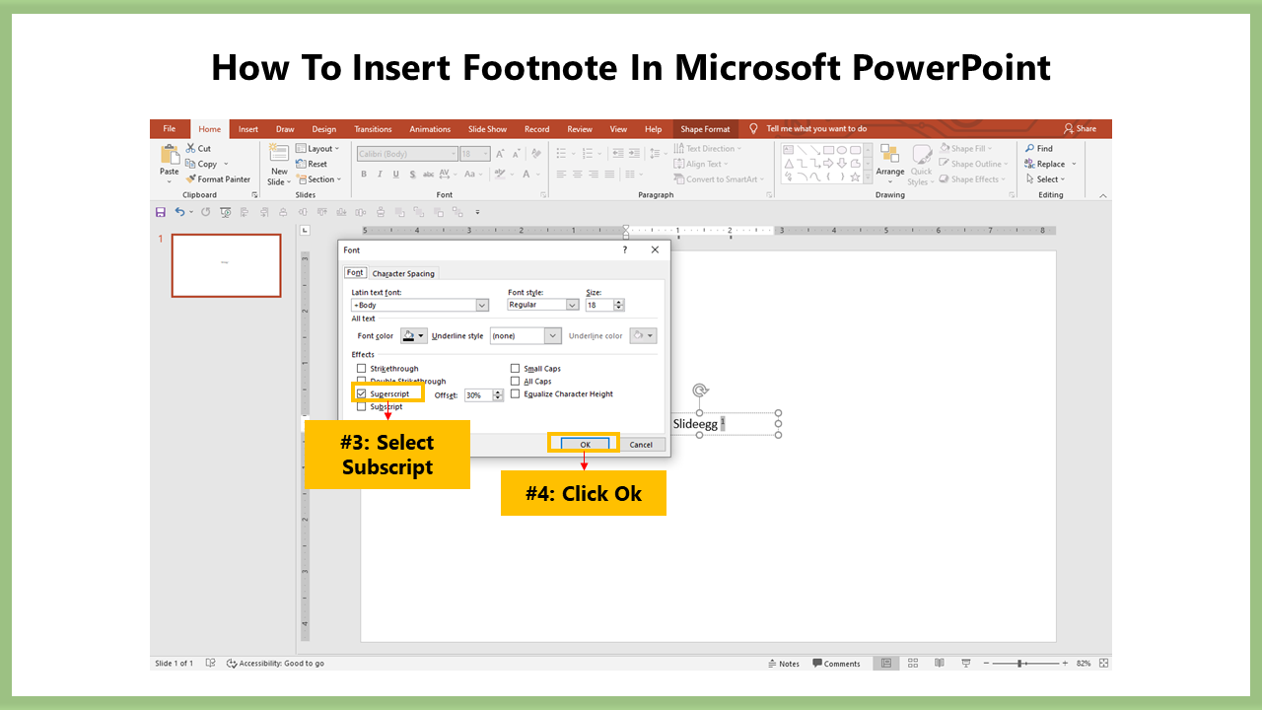
Task: Open the Insert ribbon tab
Action: (x=248, y=129)
